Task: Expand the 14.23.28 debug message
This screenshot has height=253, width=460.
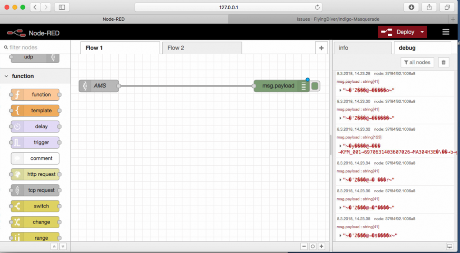Action: click(x=339, y=90)
